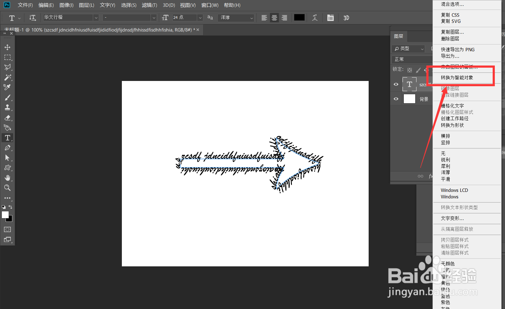Select the Rectangular Marquee tool

[x=7, y=57]
